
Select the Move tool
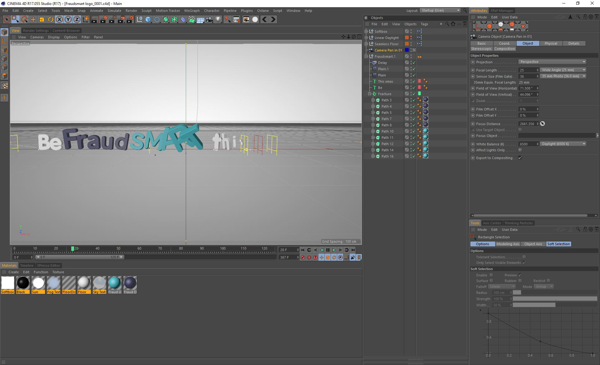pos(33,19)
